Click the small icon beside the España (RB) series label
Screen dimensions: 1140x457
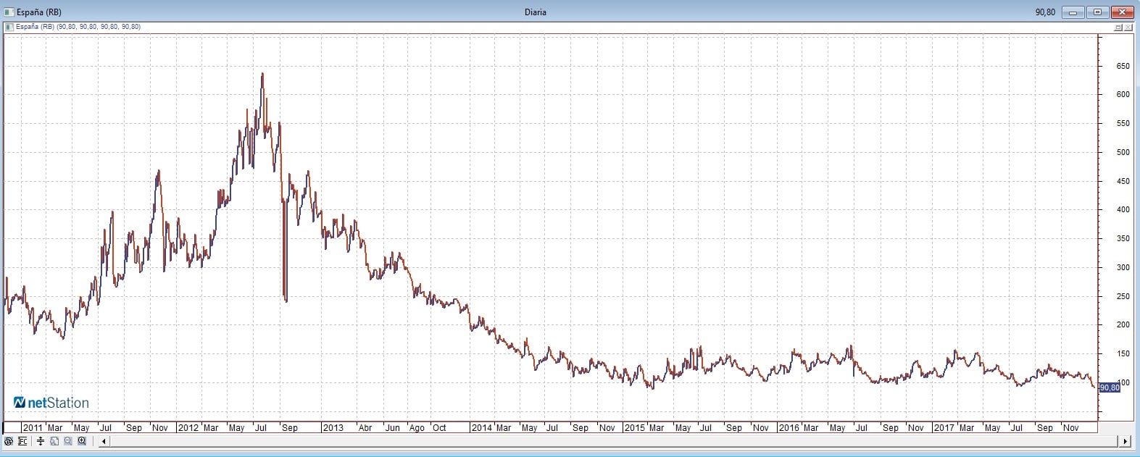point(9,27)
